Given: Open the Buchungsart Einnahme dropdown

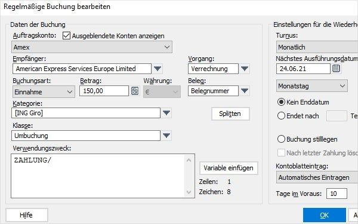Looking at the screenshot, I should coord(43,92).
